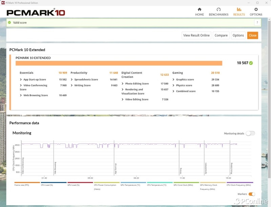
Task: Click the question mark help button
Action: point(257,23)
